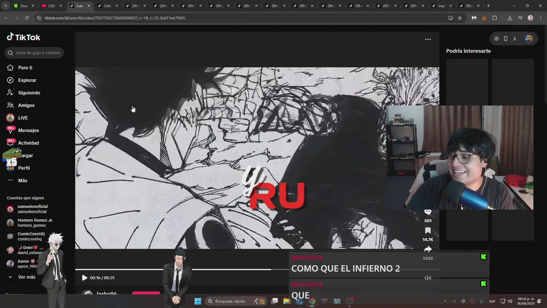Bookmark this page with star icon
Screen dimensions: 547x308
(460, 18)
